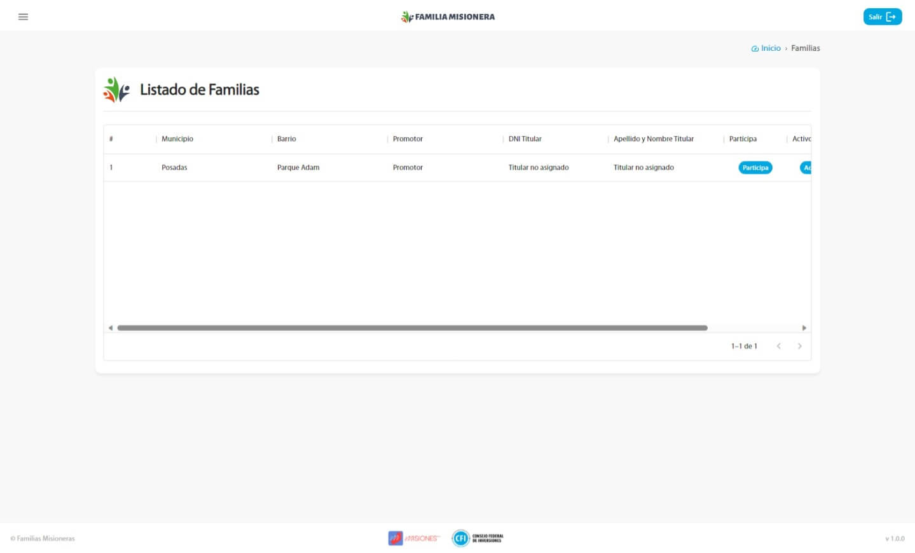Click the partially visible Activo badge
This screenshot has width=915, height=553.
(806, 168)
